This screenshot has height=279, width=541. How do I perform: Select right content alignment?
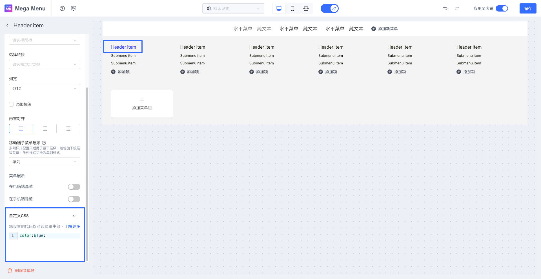[68, 129]
